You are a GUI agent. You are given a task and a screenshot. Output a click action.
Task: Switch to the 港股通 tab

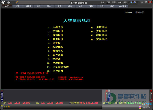pos(29,6)
